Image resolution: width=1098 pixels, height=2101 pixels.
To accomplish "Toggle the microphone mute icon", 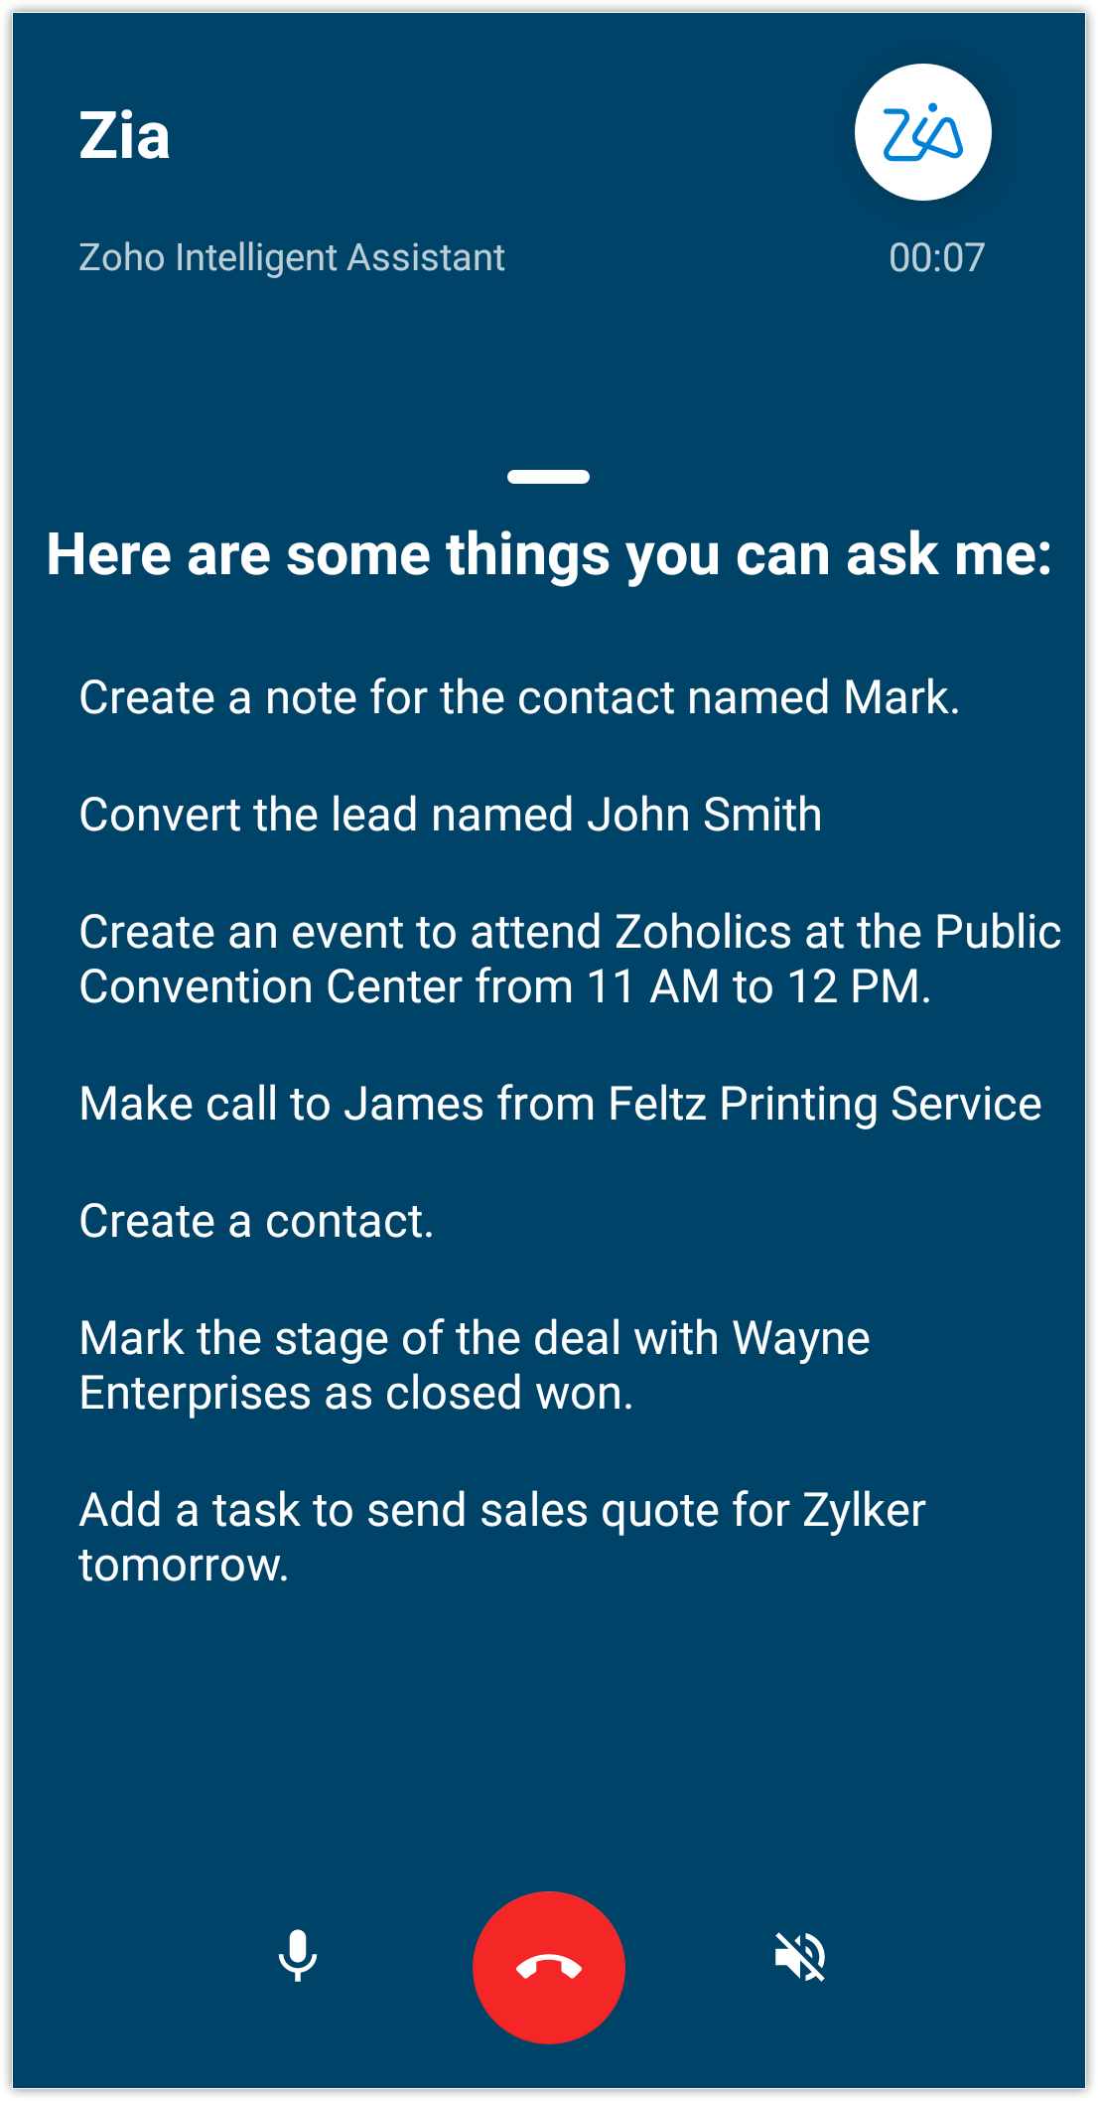I will (x=297, y=1956).
